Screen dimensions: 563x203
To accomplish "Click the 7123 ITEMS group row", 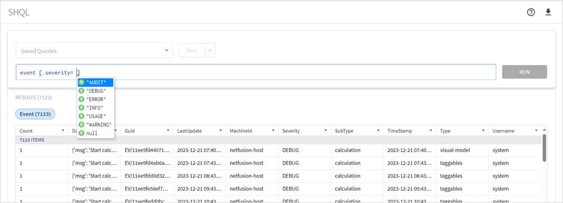I will 279,140.
